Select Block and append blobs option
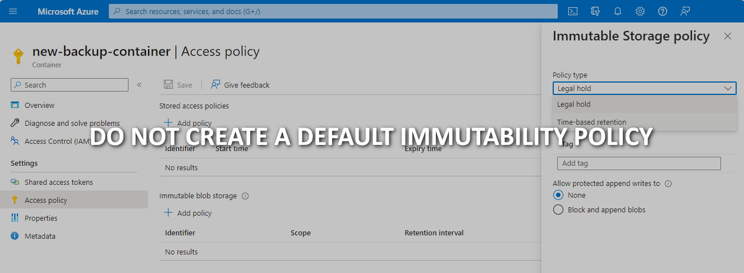744x273 pixels. click(x=558, y=210)
